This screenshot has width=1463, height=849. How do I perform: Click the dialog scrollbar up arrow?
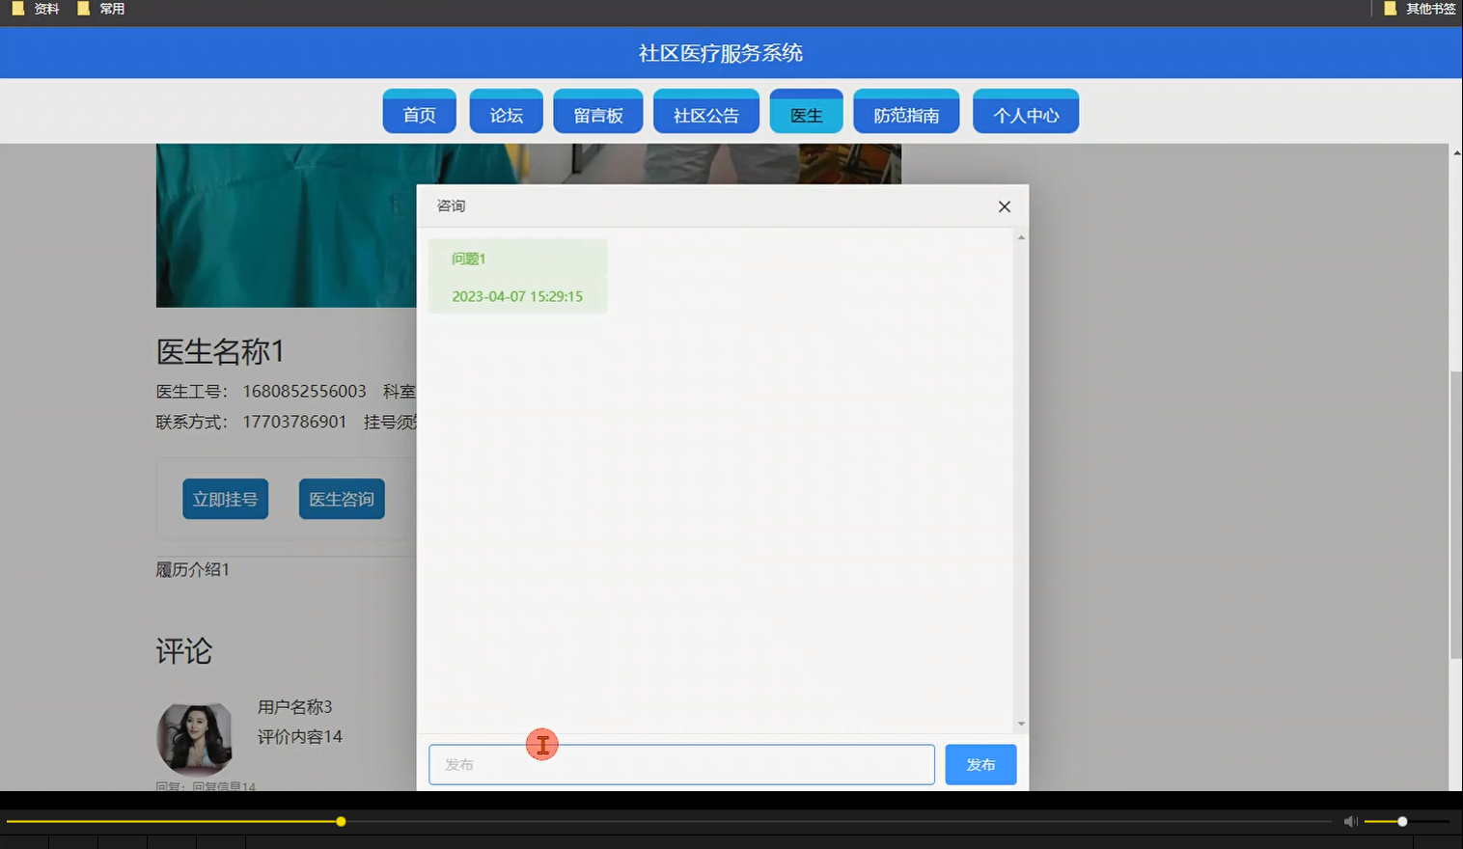click(1021, 237)
